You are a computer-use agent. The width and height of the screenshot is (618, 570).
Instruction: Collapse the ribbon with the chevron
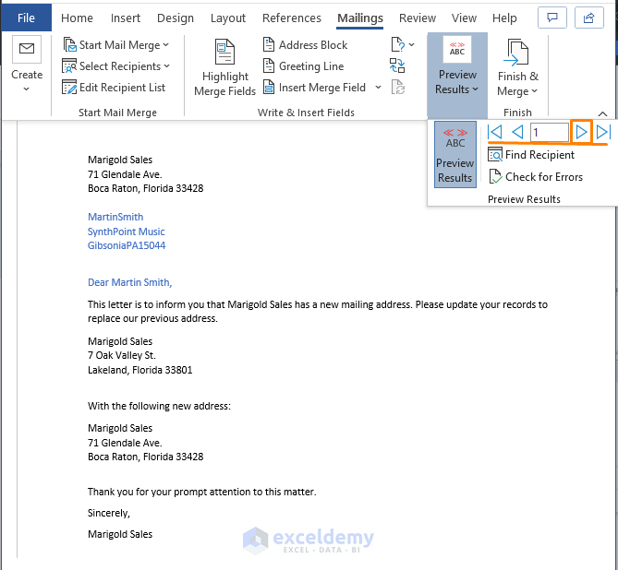coord(602,113)
